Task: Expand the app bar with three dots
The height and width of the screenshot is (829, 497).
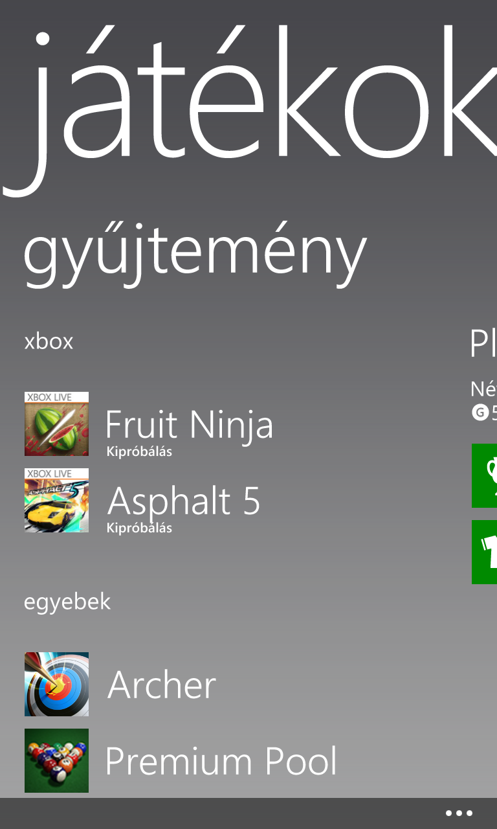Action: 459,813
